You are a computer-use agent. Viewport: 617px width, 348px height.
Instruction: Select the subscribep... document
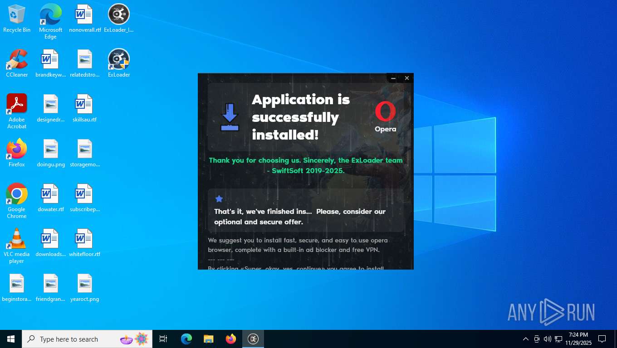(x=85, y=198)
